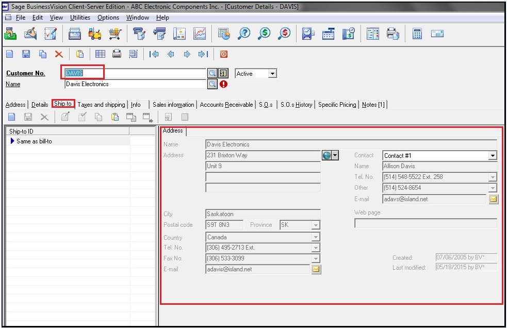This screenshot has width=507, height=328.
Task: Click the green dollar magnifier icon
Action: (x=264, y=34)
